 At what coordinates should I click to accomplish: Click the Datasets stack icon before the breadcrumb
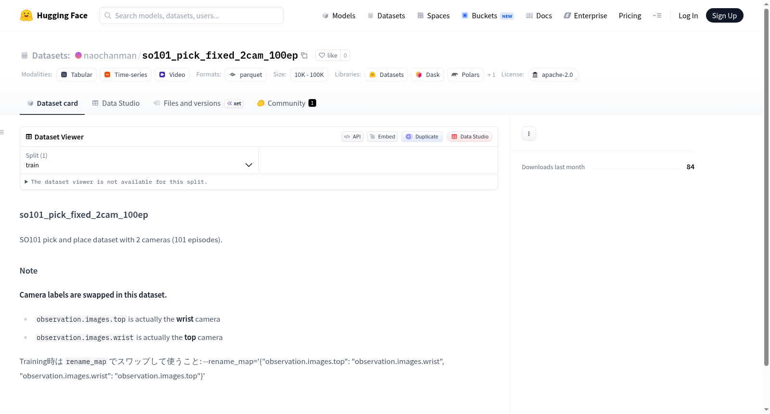tap(25, 55)
